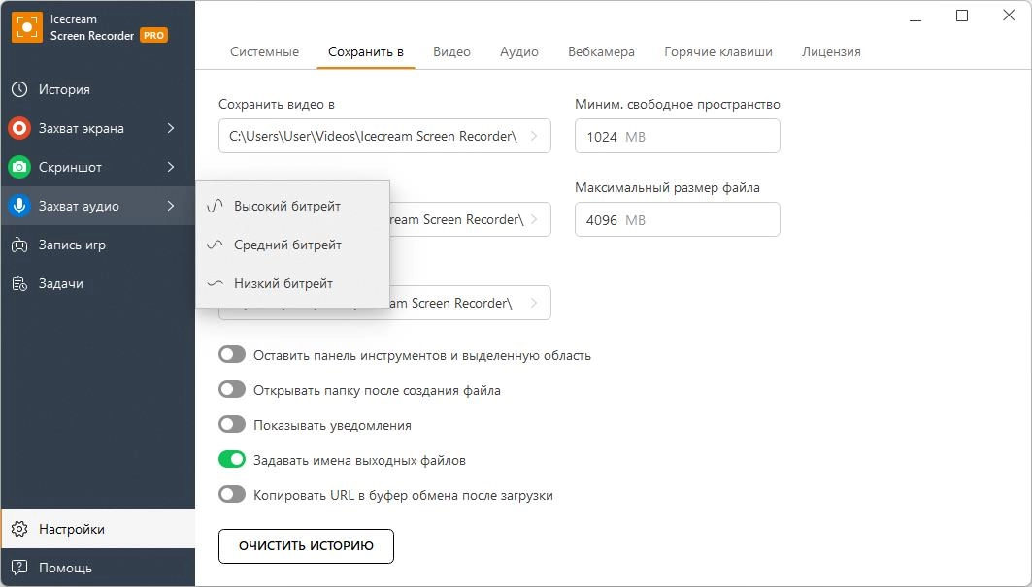Open the video save folder path chevron

(x=535, y=136)
